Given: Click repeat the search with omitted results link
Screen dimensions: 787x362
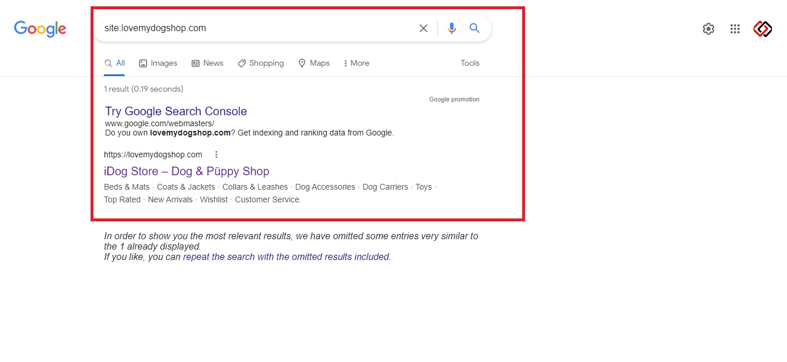Looking at the screenshot, I should point(286,257).
